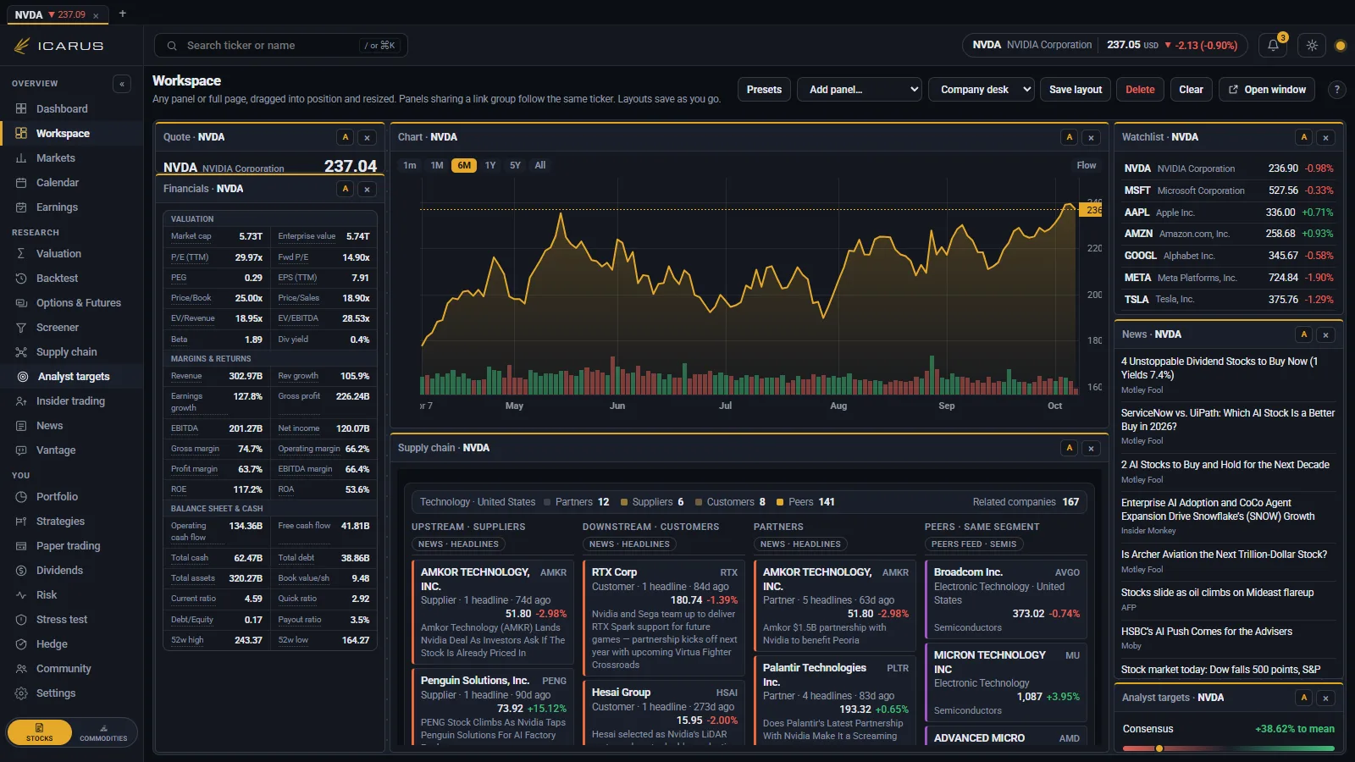The image size is (1355, 762).
Task: Open Dashboard from the sidebar
Action: point(72,109)
